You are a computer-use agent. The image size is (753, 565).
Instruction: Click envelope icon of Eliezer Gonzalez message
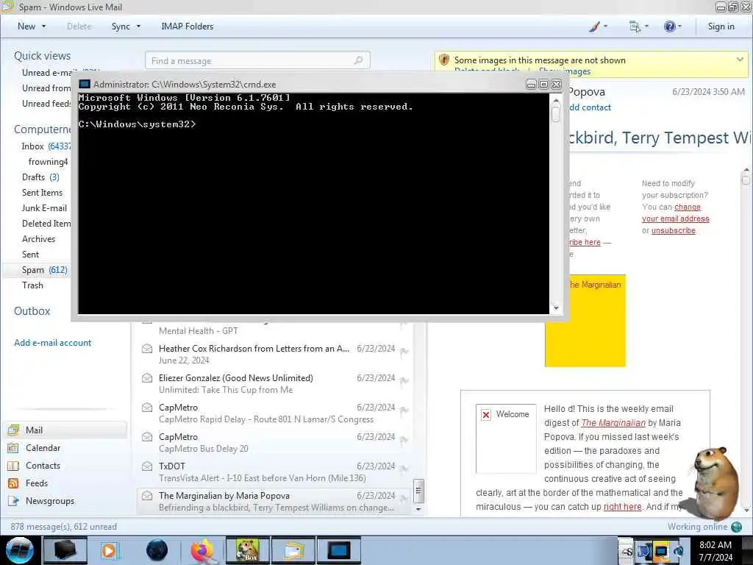click(147, 378)
